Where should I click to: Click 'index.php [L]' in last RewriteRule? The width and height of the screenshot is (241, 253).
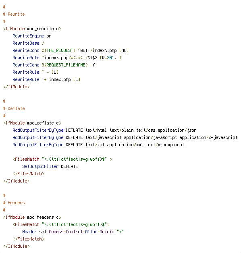(64, 79)
